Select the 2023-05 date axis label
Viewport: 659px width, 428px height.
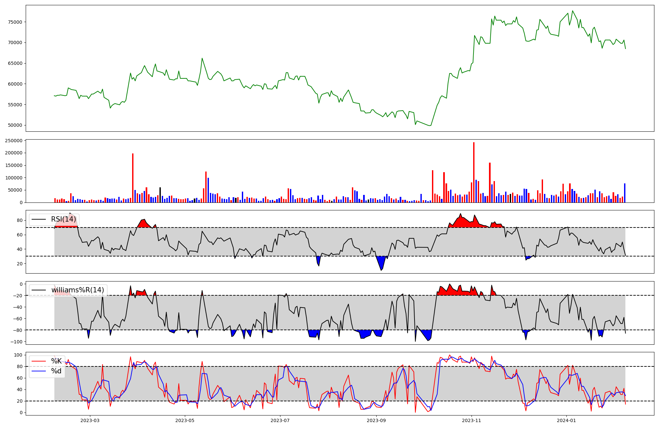point(185,420)
